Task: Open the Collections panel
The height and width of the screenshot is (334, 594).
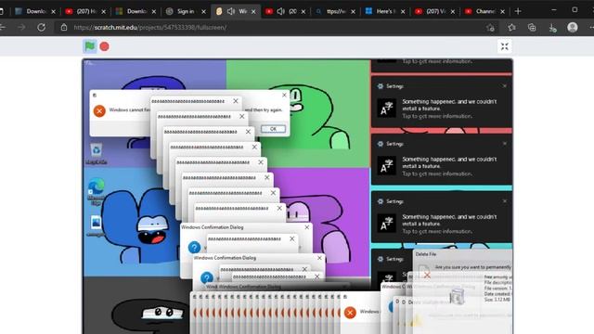Action: click(532, 27)
